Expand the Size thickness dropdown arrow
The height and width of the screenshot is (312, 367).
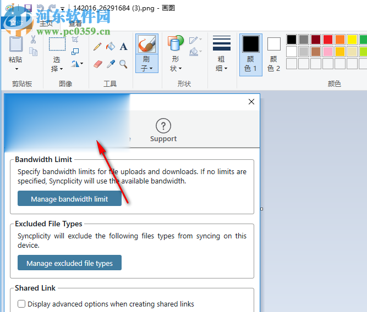click(226, 69)
